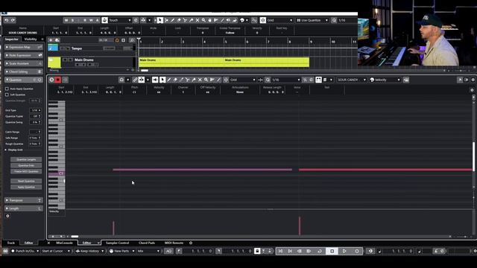
Task: Select the Erase tool in project toolbar
Action: click(179, 20)
